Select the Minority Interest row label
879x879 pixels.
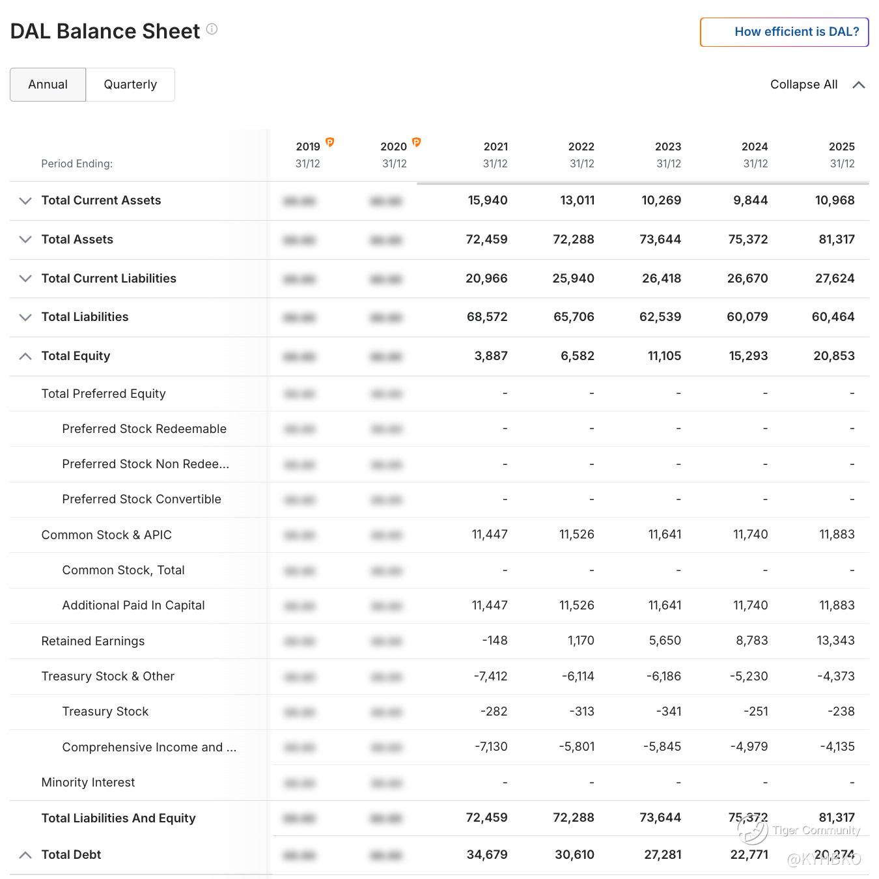click(88, 783)
